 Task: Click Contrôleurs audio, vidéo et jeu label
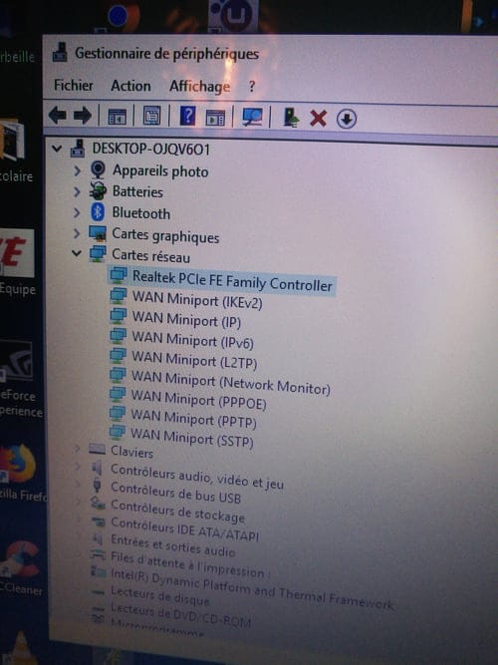197,477
